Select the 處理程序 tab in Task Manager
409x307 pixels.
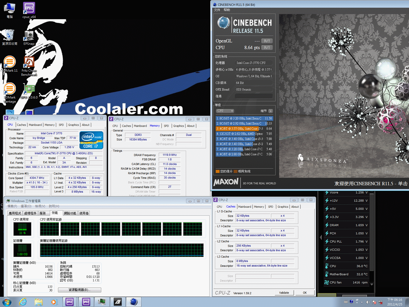coord(30,213)
